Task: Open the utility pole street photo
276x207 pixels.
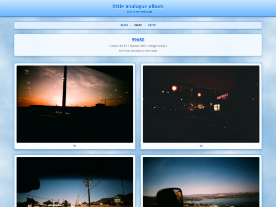Action: 75,182
